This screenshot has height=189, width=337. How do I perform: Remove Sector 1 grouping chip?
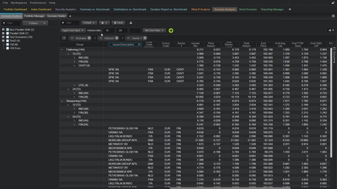click(x=145, y=38)
